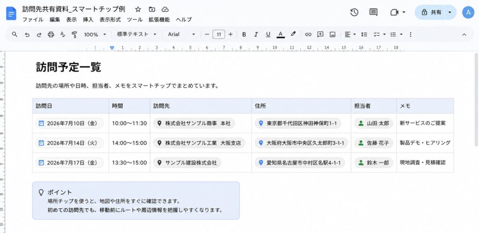
Task: Click the left indent marker on ruler
Action: tap(112, 48)
